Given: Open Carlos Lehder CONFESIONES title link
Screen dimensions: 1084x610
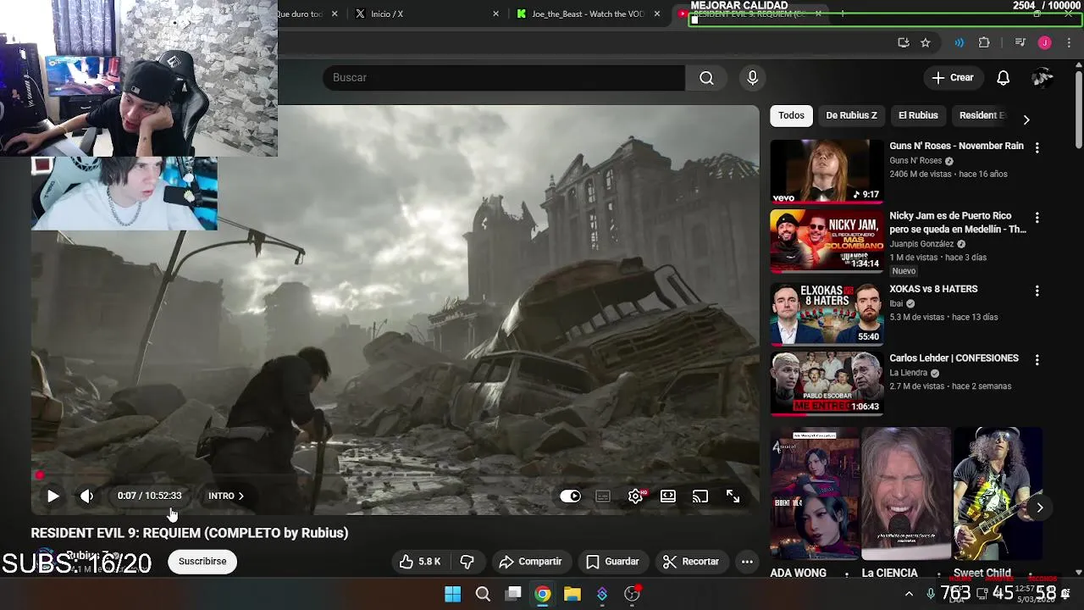Looking at the screenshot, I should (x=954, y=358).
